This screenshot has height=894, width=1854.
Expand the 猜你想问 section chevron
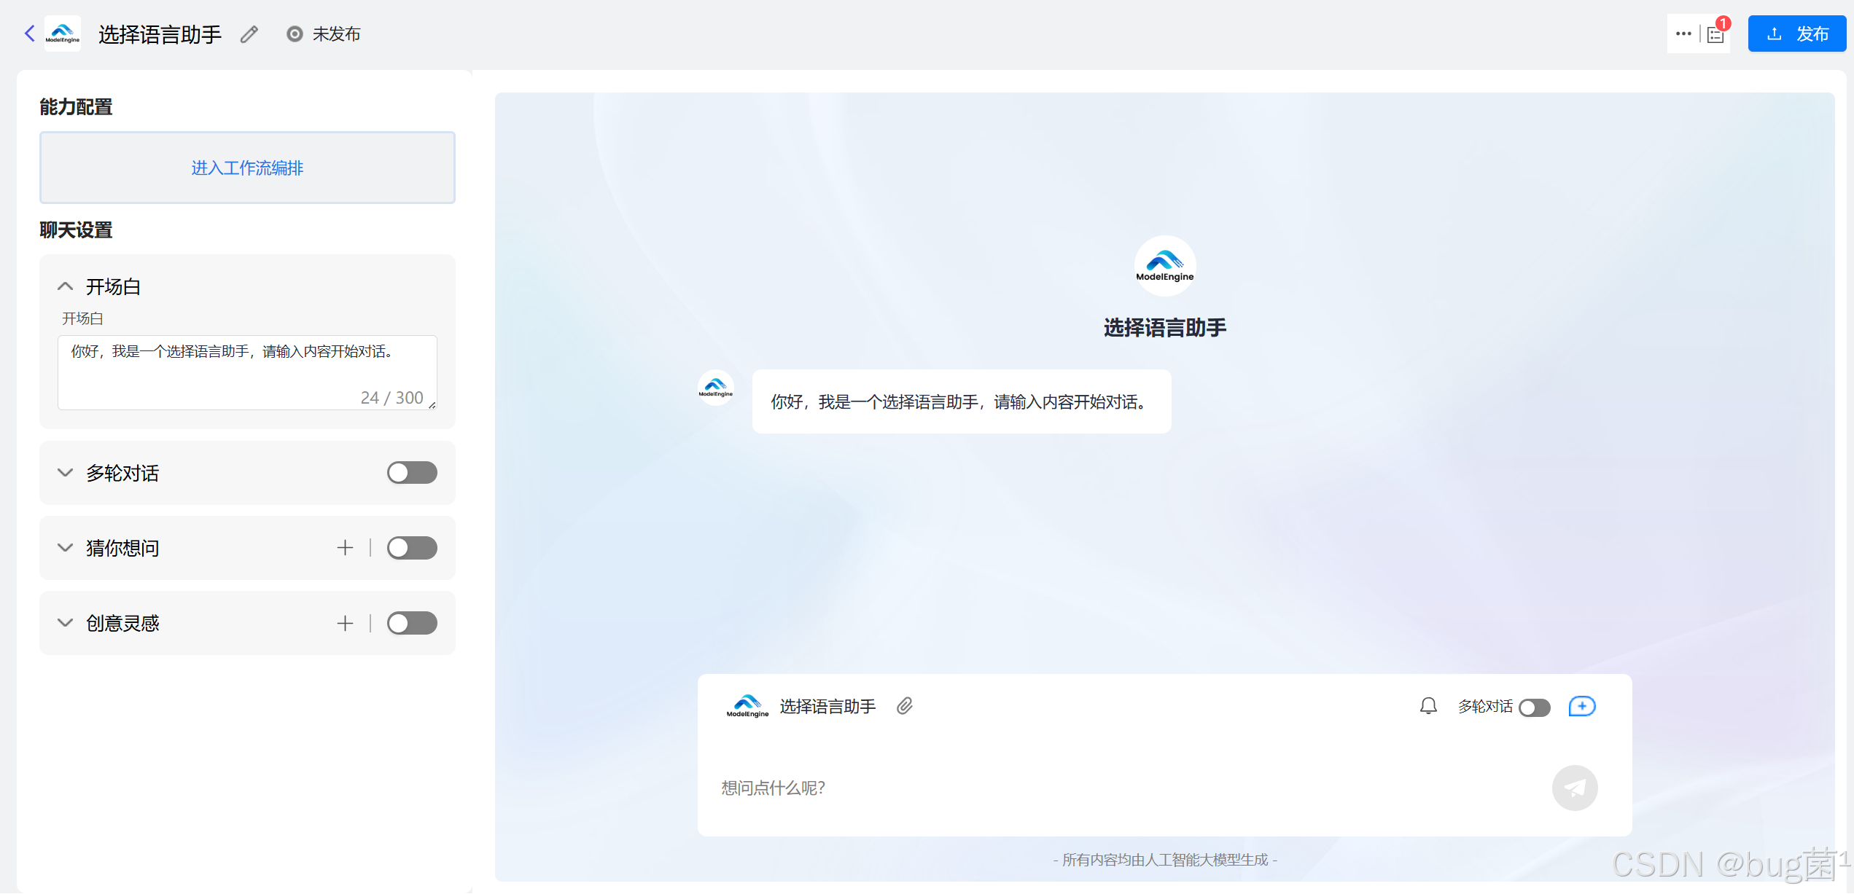coord(65,548)
